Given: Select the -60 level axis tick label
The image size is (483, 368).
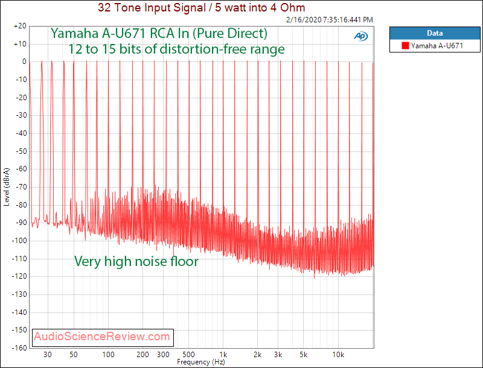Looking at the screenshot, I should [21, 169].
